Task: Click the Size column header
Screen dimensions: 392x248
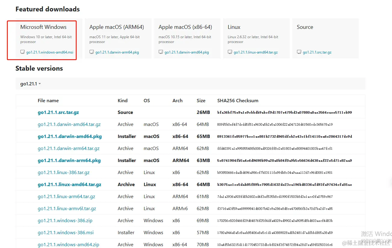Action: click(201, 101)
